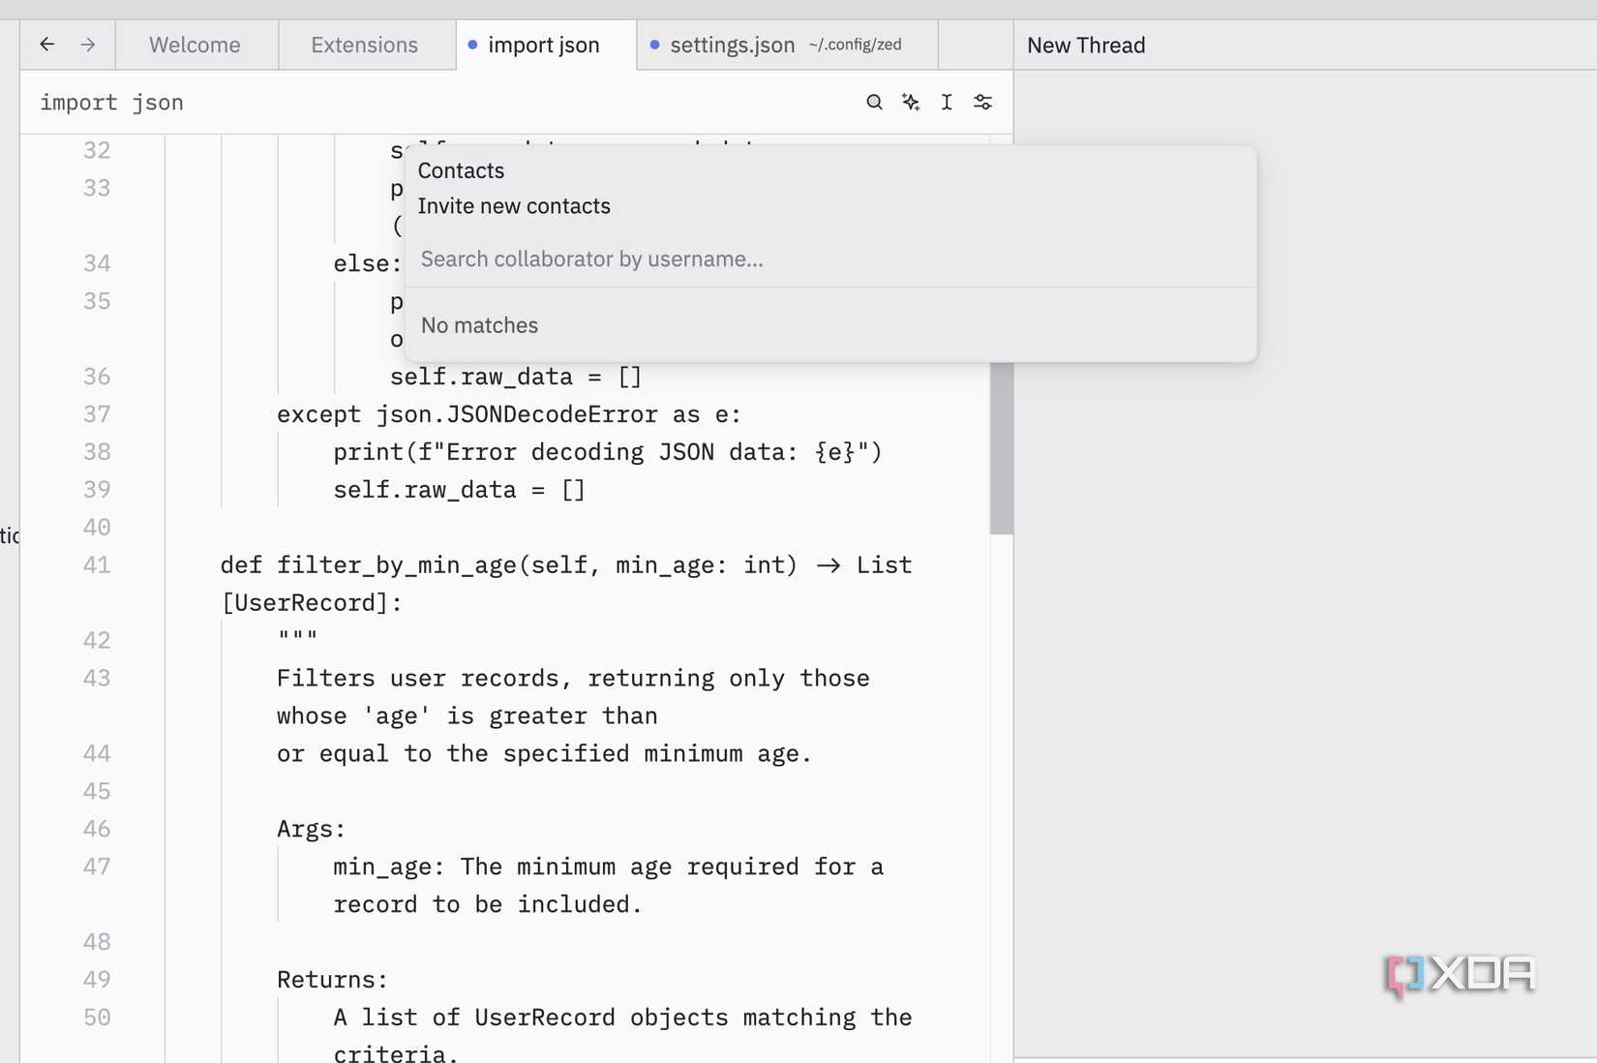Image resolution: width=1597 pixels, height=1063 pixels.
Task: Click the editor scrollbar thumb
Action: coord(999,445)
